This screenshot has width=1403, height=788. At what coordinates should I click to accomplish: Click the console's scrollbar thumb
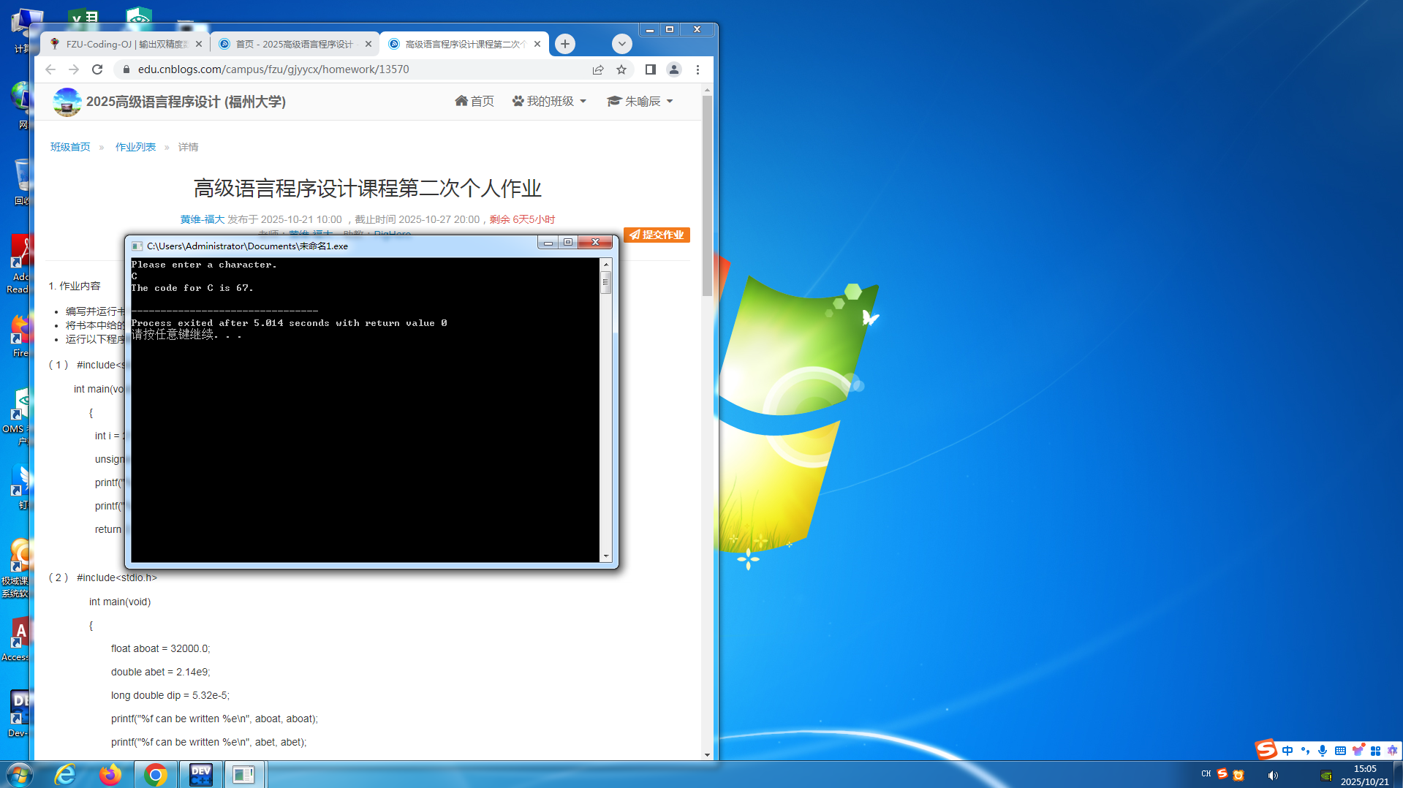pyautogui.click(x=605, y=281)
